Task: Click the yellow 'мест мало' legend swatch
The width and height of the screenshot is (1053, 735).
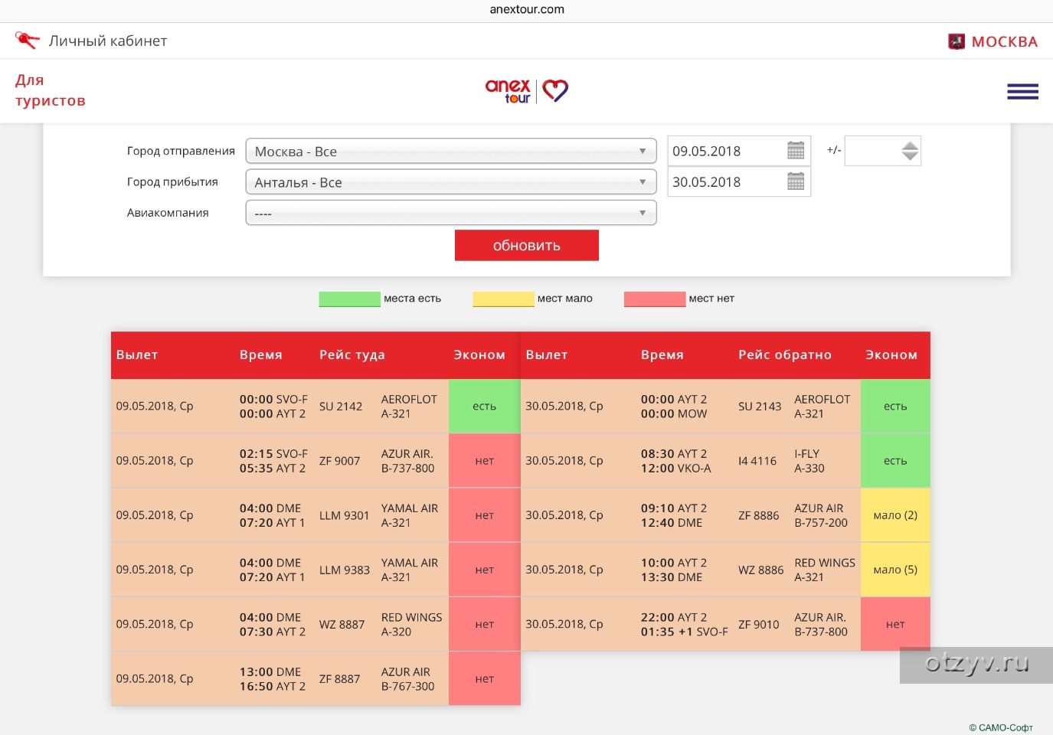Action: (x=503, y=299)
